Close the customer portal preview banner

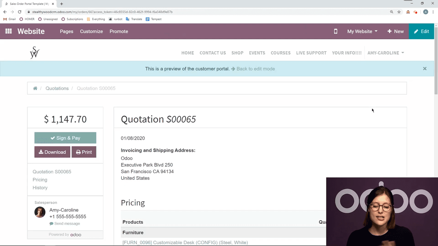425,69
